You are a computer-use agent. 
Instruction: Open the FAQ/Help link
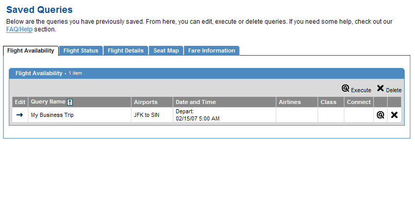(19, 29)
